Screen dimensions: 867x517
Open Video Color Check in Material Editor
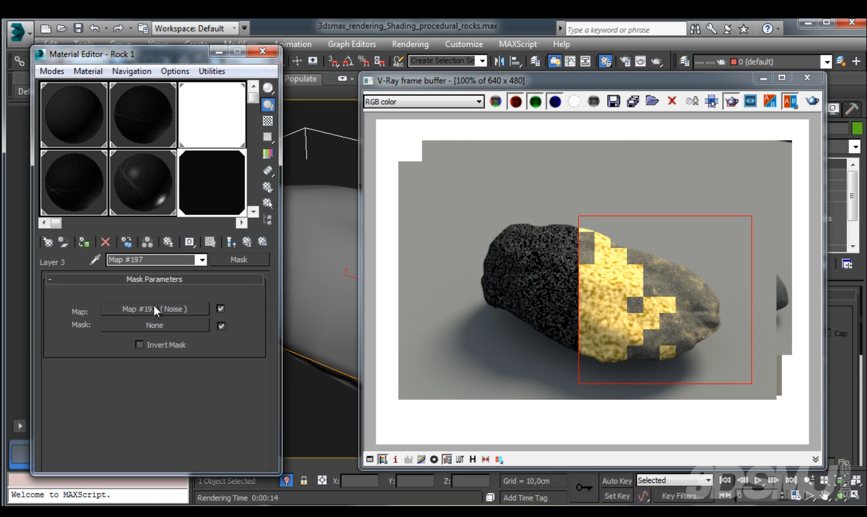tap(268, 154)
